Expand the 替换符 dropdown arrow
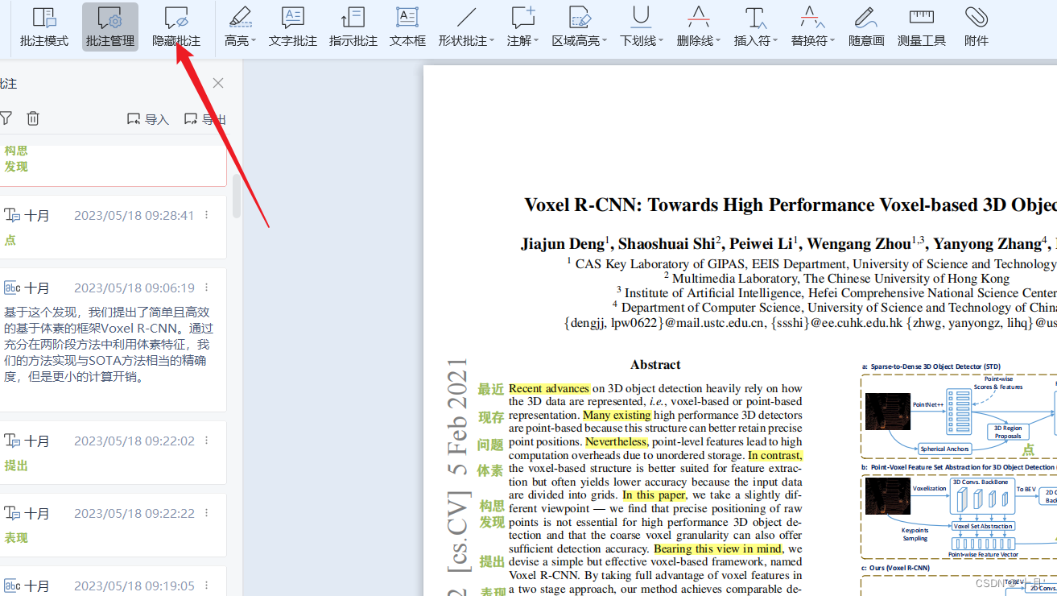This screenshot has height=596, width=1057. (832, 40)
